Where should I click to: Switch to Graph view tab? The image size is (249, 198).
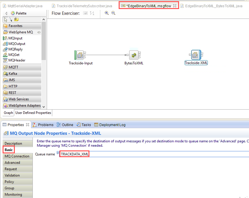pyautogui.click(x=8, y=113)
